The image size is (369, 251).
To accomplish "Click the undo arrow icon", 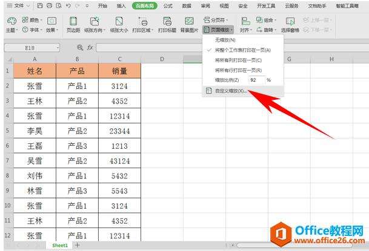I will tap(68, 5).
